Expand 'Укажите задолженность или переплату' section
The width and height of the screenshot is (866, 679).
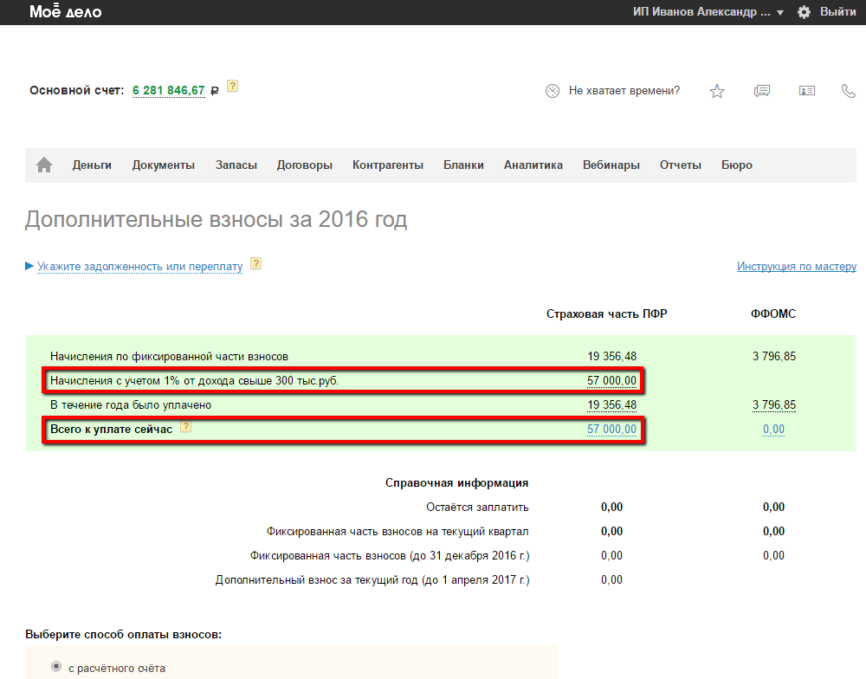pyautogui.click(x=139, y=267)
